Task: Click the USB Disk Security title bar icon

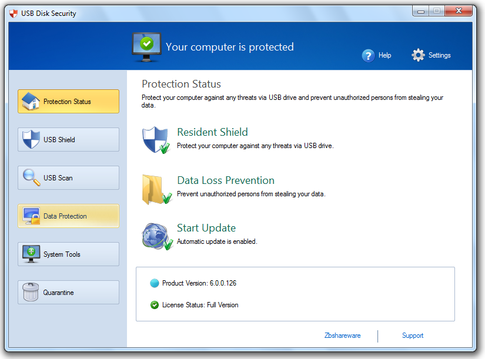Action: (14, 14)
